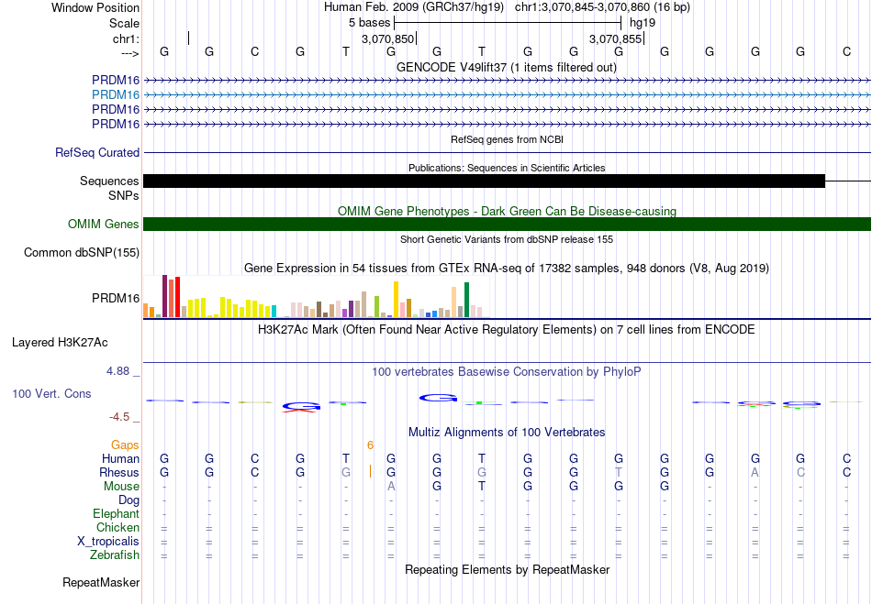Click Publications: Sequences in Scientific Articles title
The height and width of the screenshot is (604, 872).
[x=507, y=169]
